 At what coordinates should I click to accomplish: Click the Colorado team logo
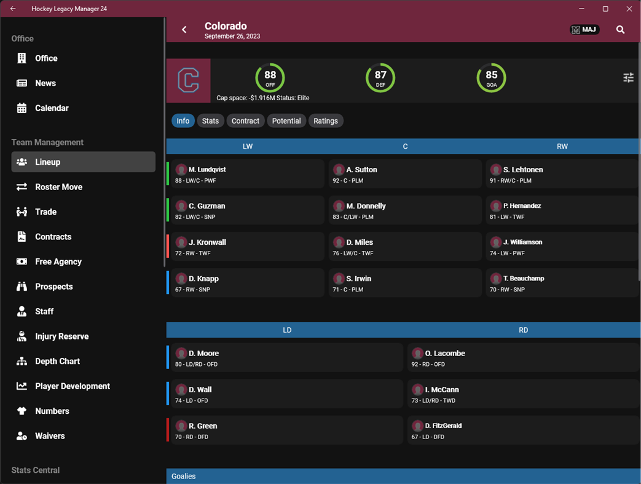click(189, 81)
